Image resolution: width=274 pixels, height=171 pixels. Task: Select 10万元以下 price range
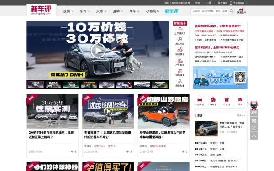coord(201,143)
